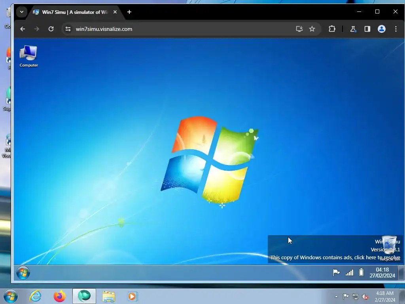Launch Firefox from host taskbar
This screenshot has width=405, height=304.
60,296
